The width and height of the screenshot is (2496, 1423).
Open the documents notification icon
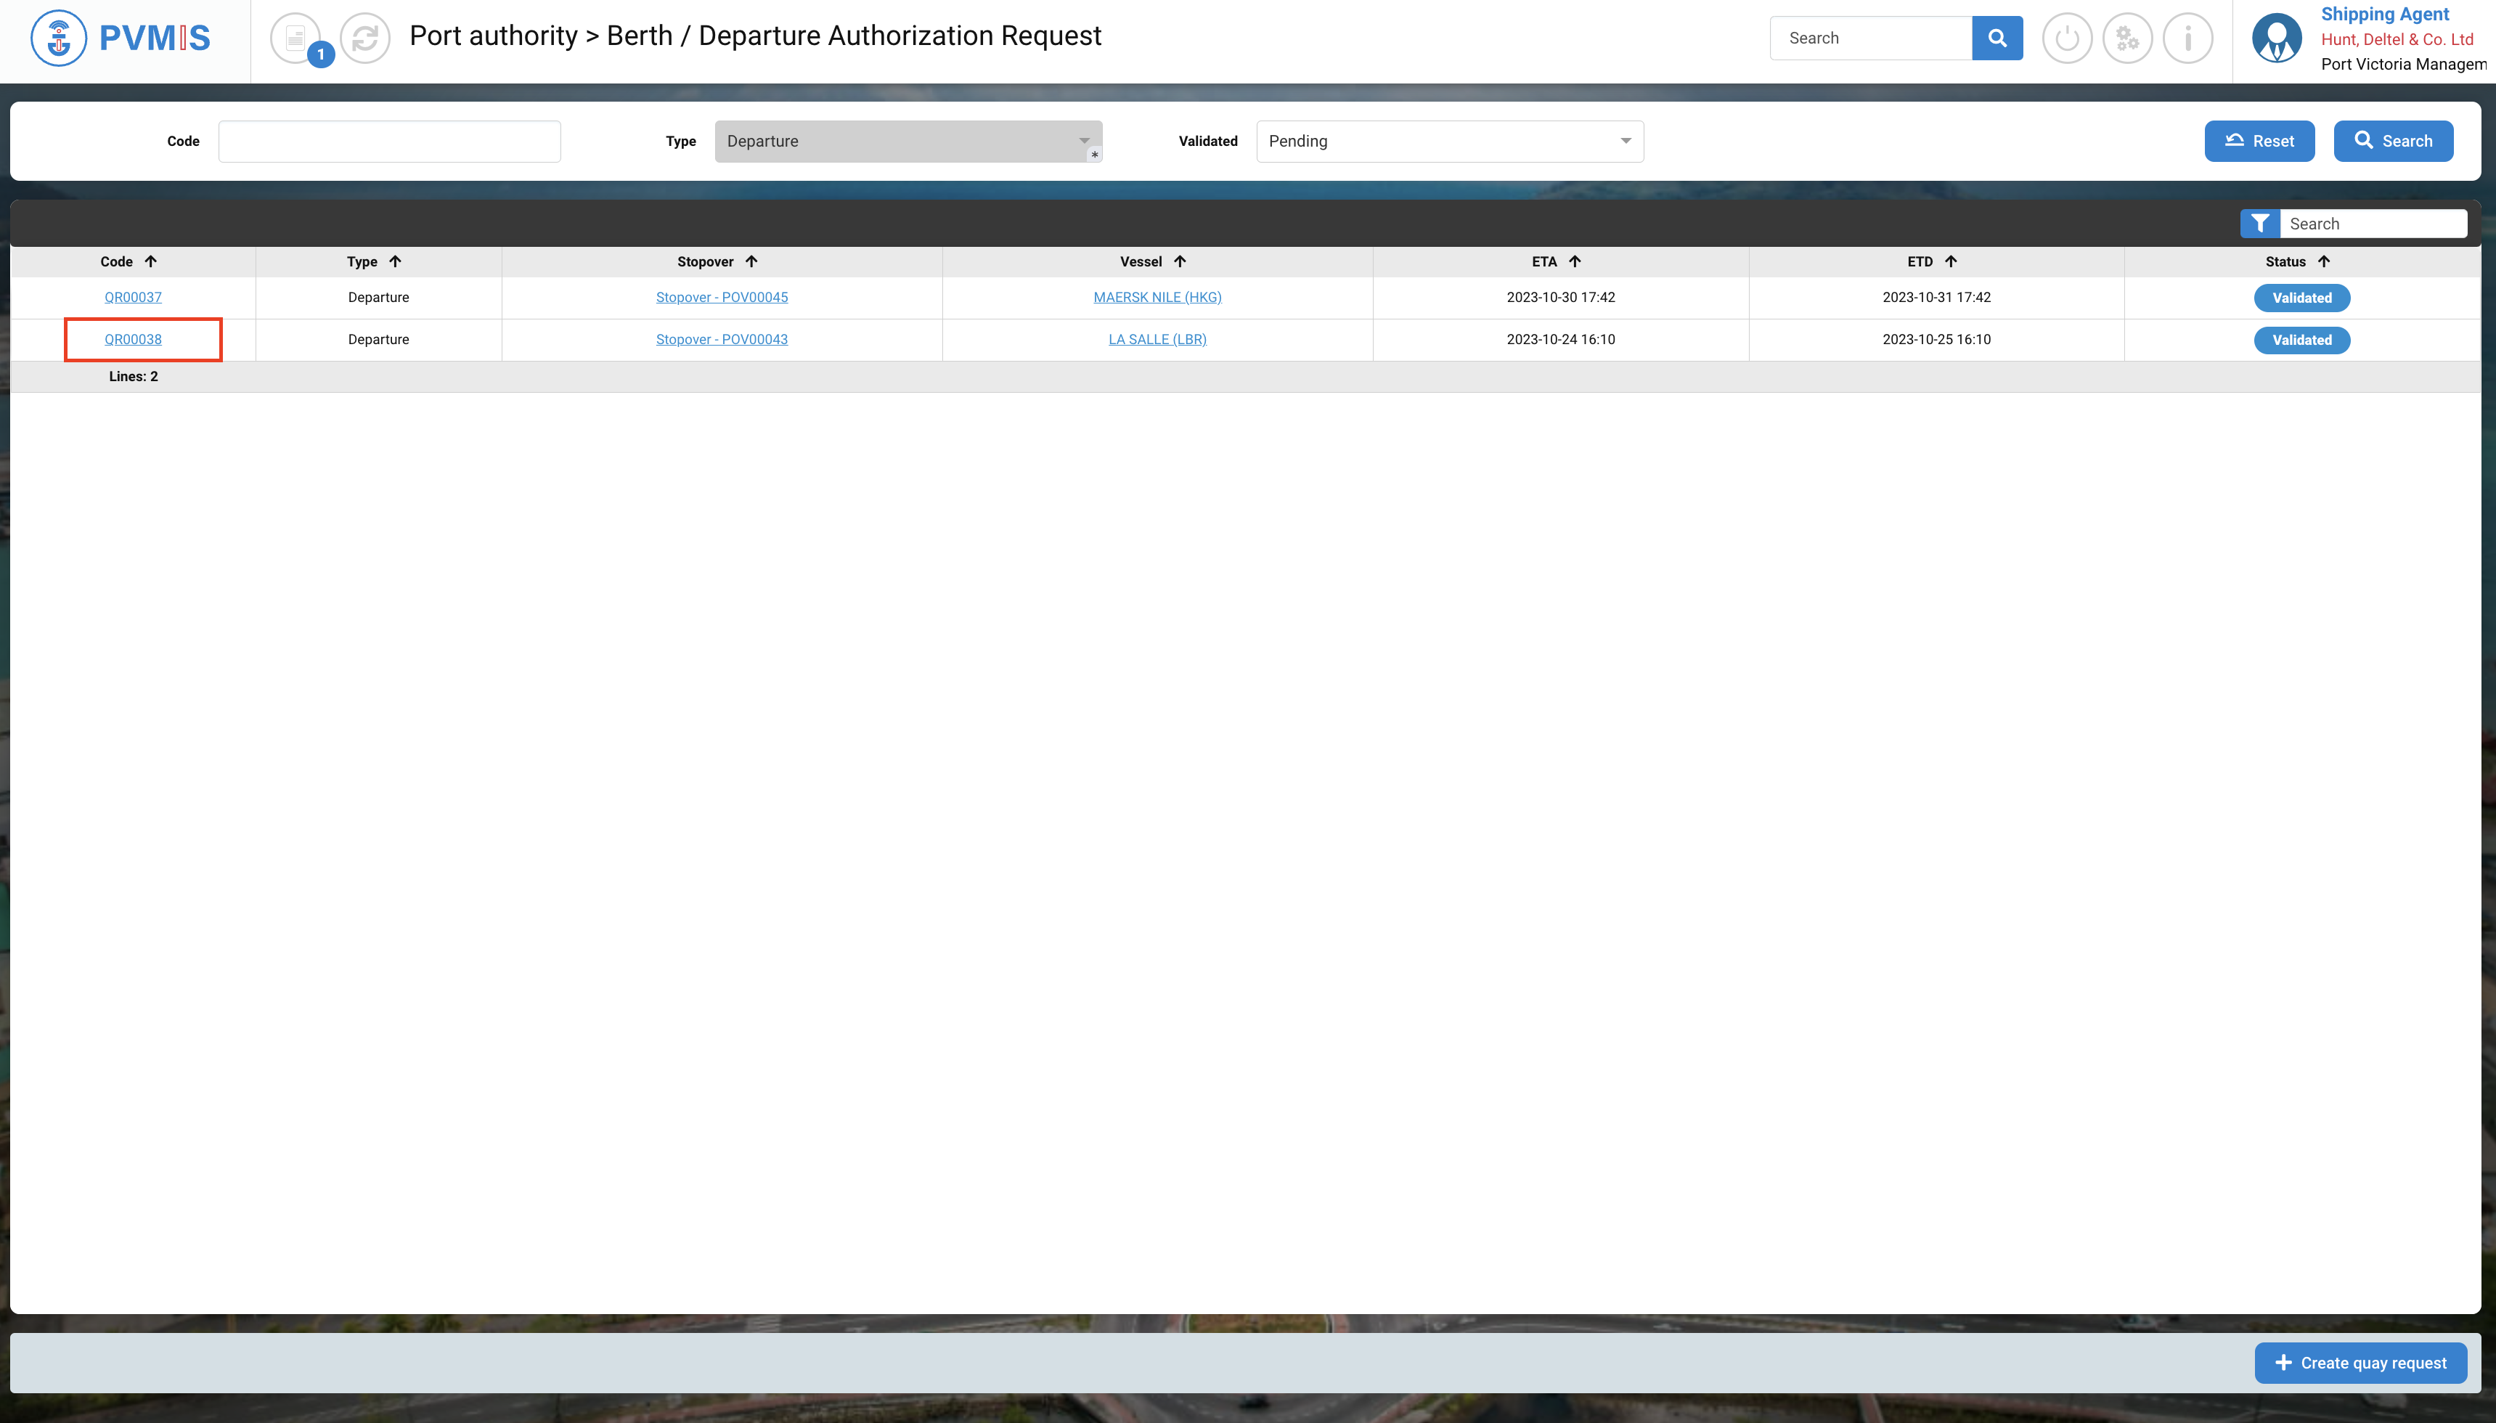(x=296, y=39)
